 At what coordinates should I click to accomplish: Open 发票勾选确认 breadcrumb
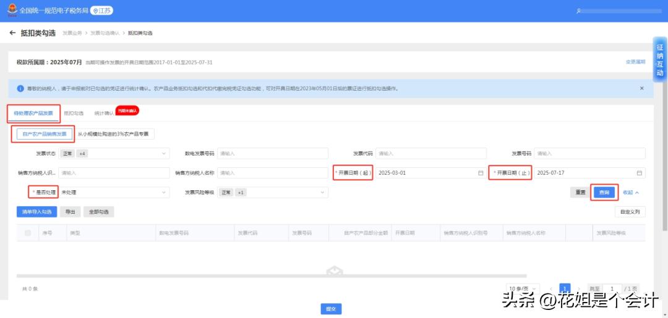pos(105,33)
